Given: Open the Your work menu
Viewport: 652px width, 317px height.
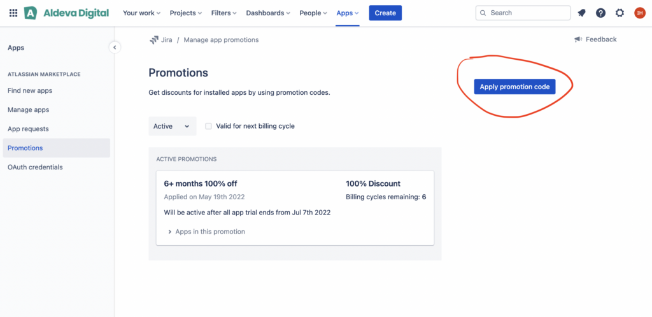Looking at the screenshot, I should [x=142, y=13].
